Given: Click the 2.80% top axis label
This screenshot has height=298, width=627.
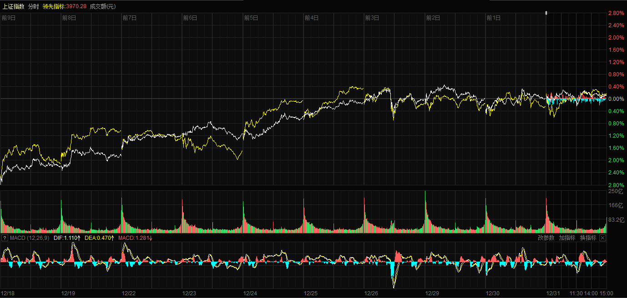Looking at the screenshot, I should [616, 13].
